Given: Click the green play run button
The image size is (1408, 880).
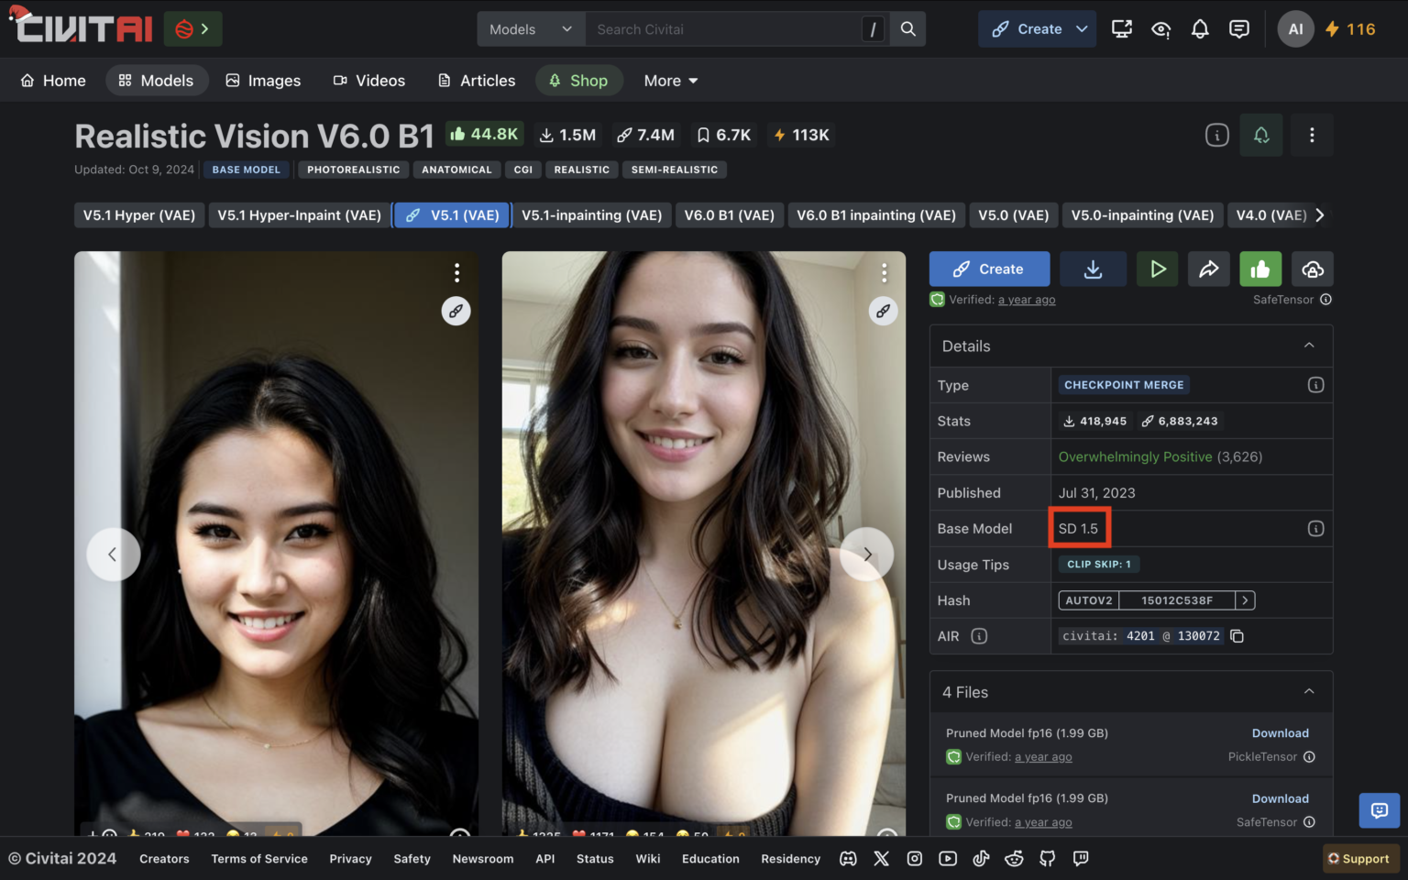Looking at the screenshot, I should [1158, 269].
